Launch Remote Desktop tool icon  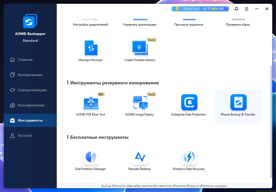click(140, 157)
